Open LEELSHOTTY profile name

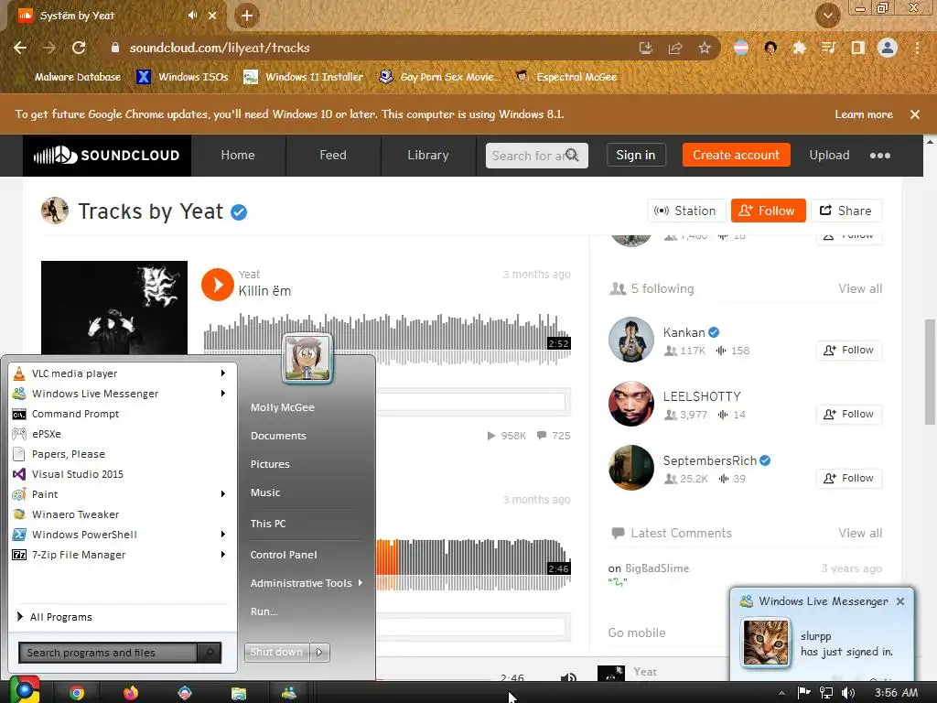702,396
